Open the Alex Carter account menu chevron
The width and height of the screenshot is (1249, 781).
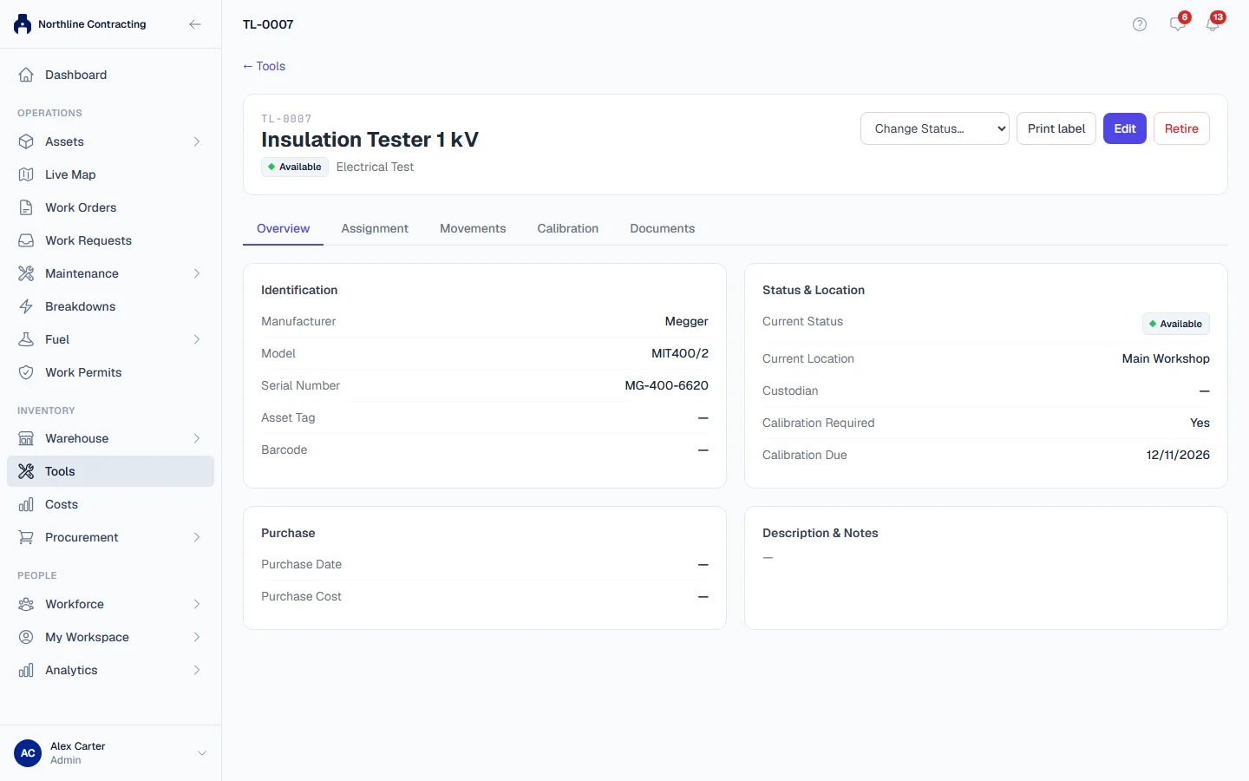coord(202,753)
